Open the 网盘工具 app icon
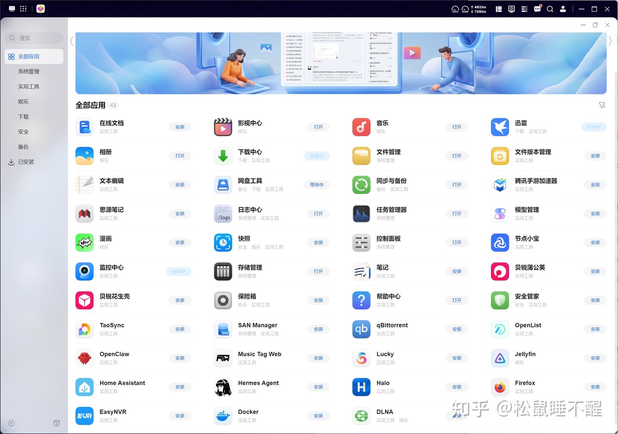Screen dimensions: 618x434 coord(223,185)
